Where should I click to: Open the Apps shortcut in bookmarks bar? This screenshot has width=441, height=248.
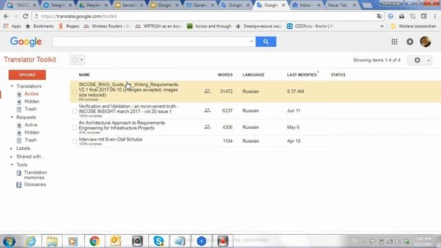click(12, 26)
